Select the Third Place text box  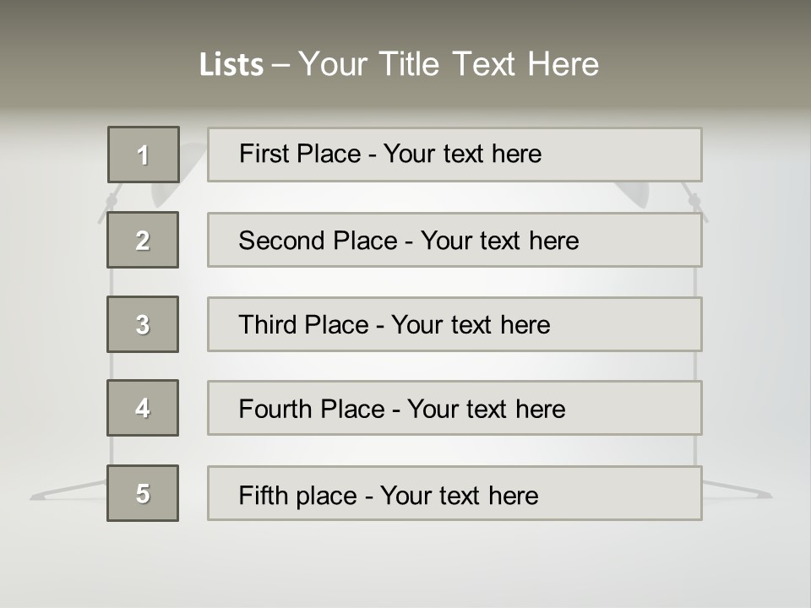click(454, 324)
